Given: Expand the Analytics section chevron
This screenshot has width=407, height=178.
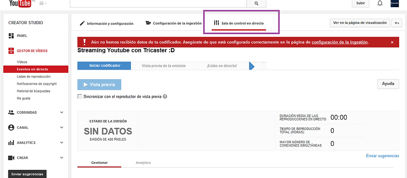Looking at the screenshot, I should point(62,142).
